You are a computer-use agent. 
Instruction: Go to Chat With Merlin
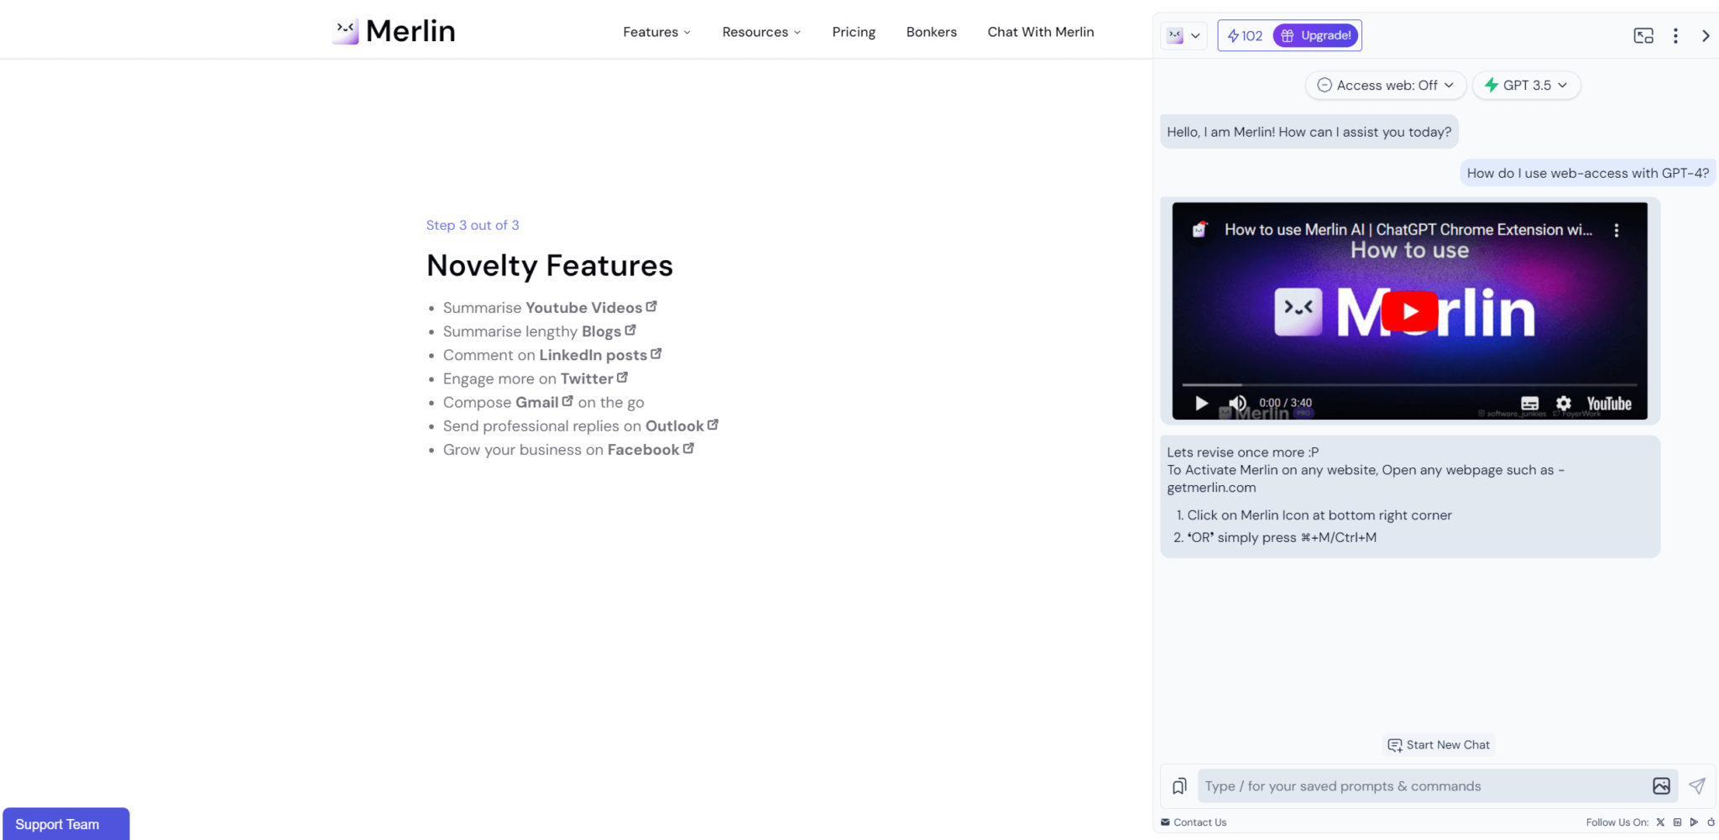tap(1040, 32)
